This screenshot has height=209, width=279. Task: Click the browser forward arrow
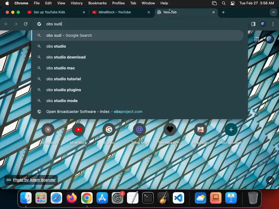coord(16,24)
